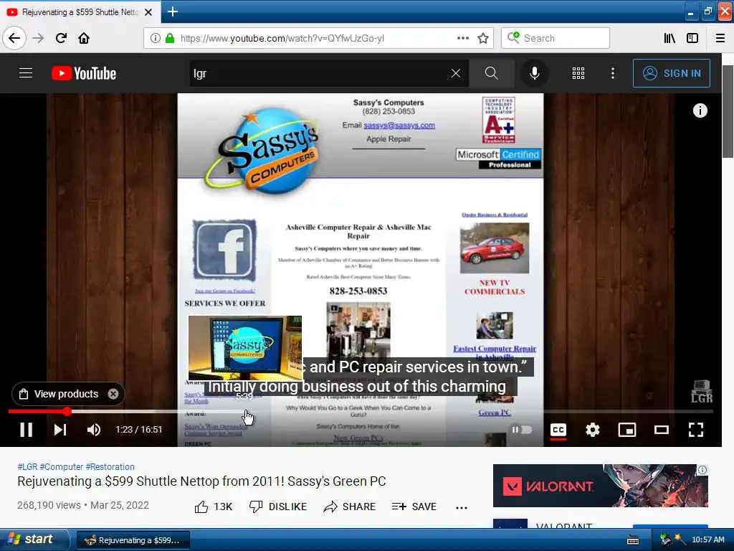Click the video title text
Image resolution: width=734 pixels, height=551 pixels.
(201, 481)
